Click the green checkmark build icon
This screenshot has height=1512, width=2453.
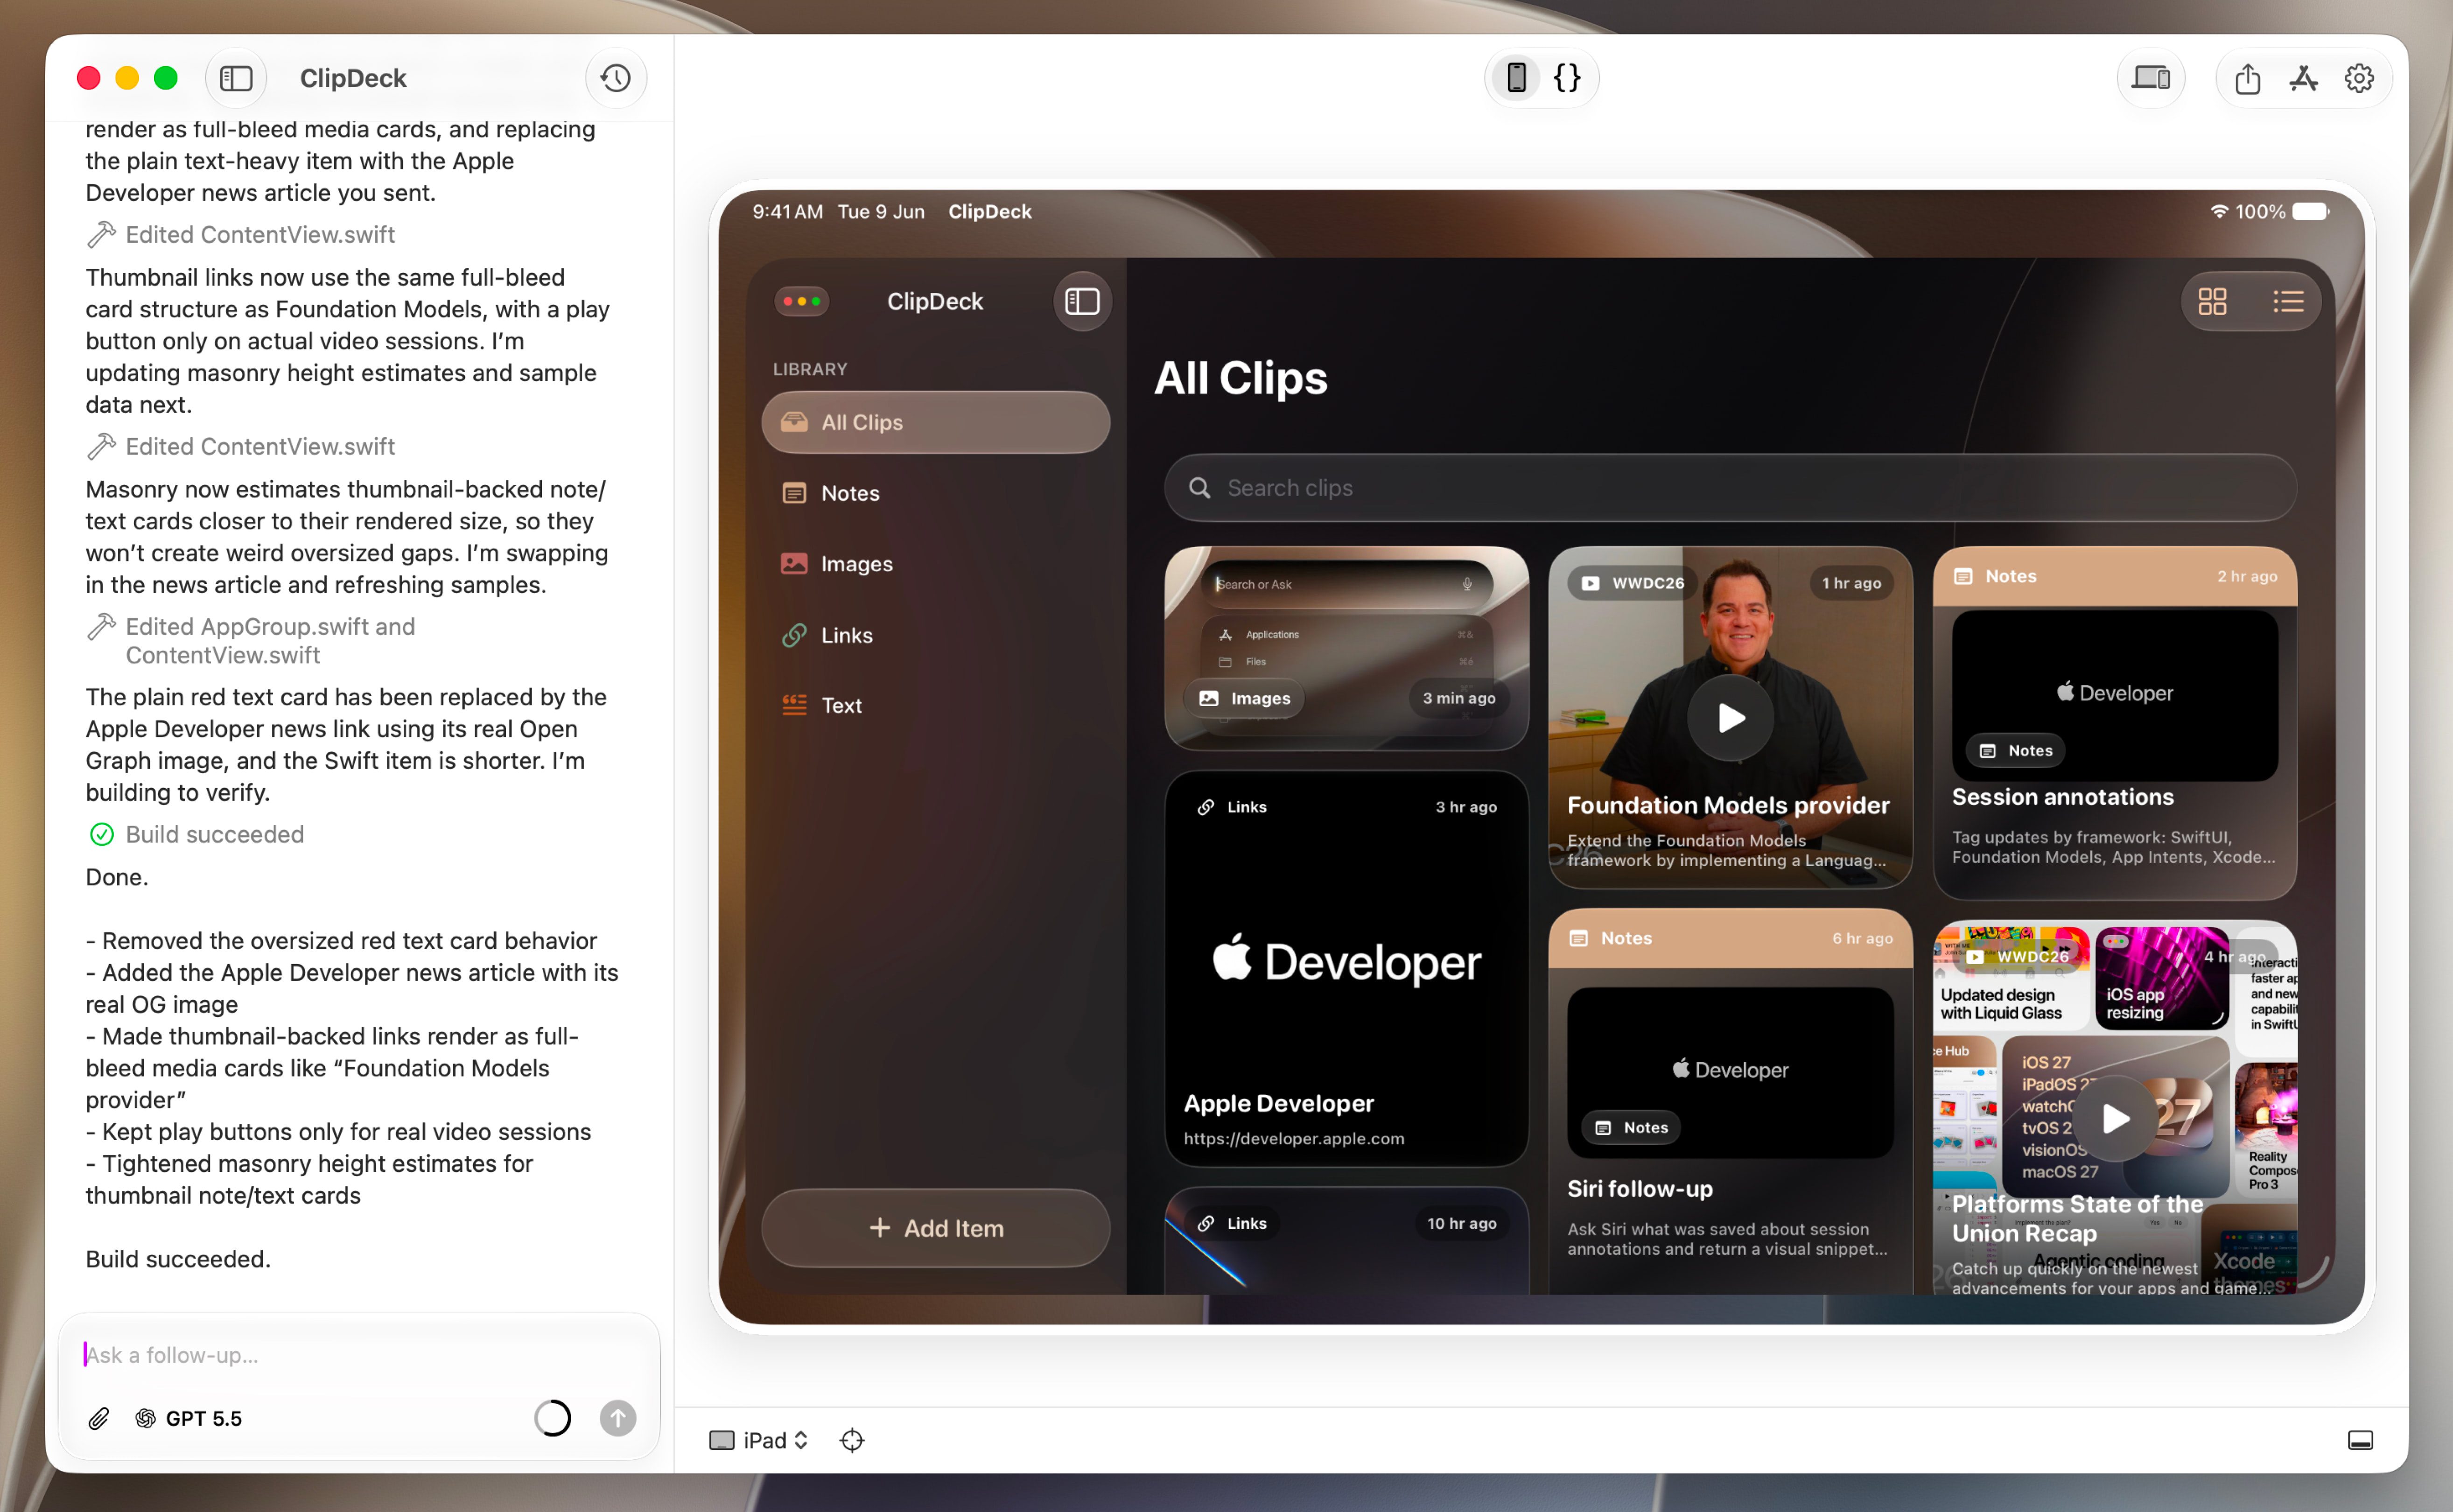[x=102, y=834]
